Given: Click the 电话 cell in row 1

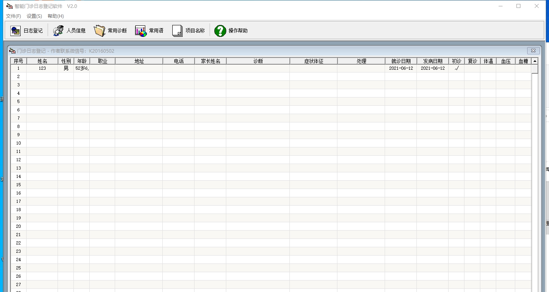Looking at the screenshot, I should 179,68.
